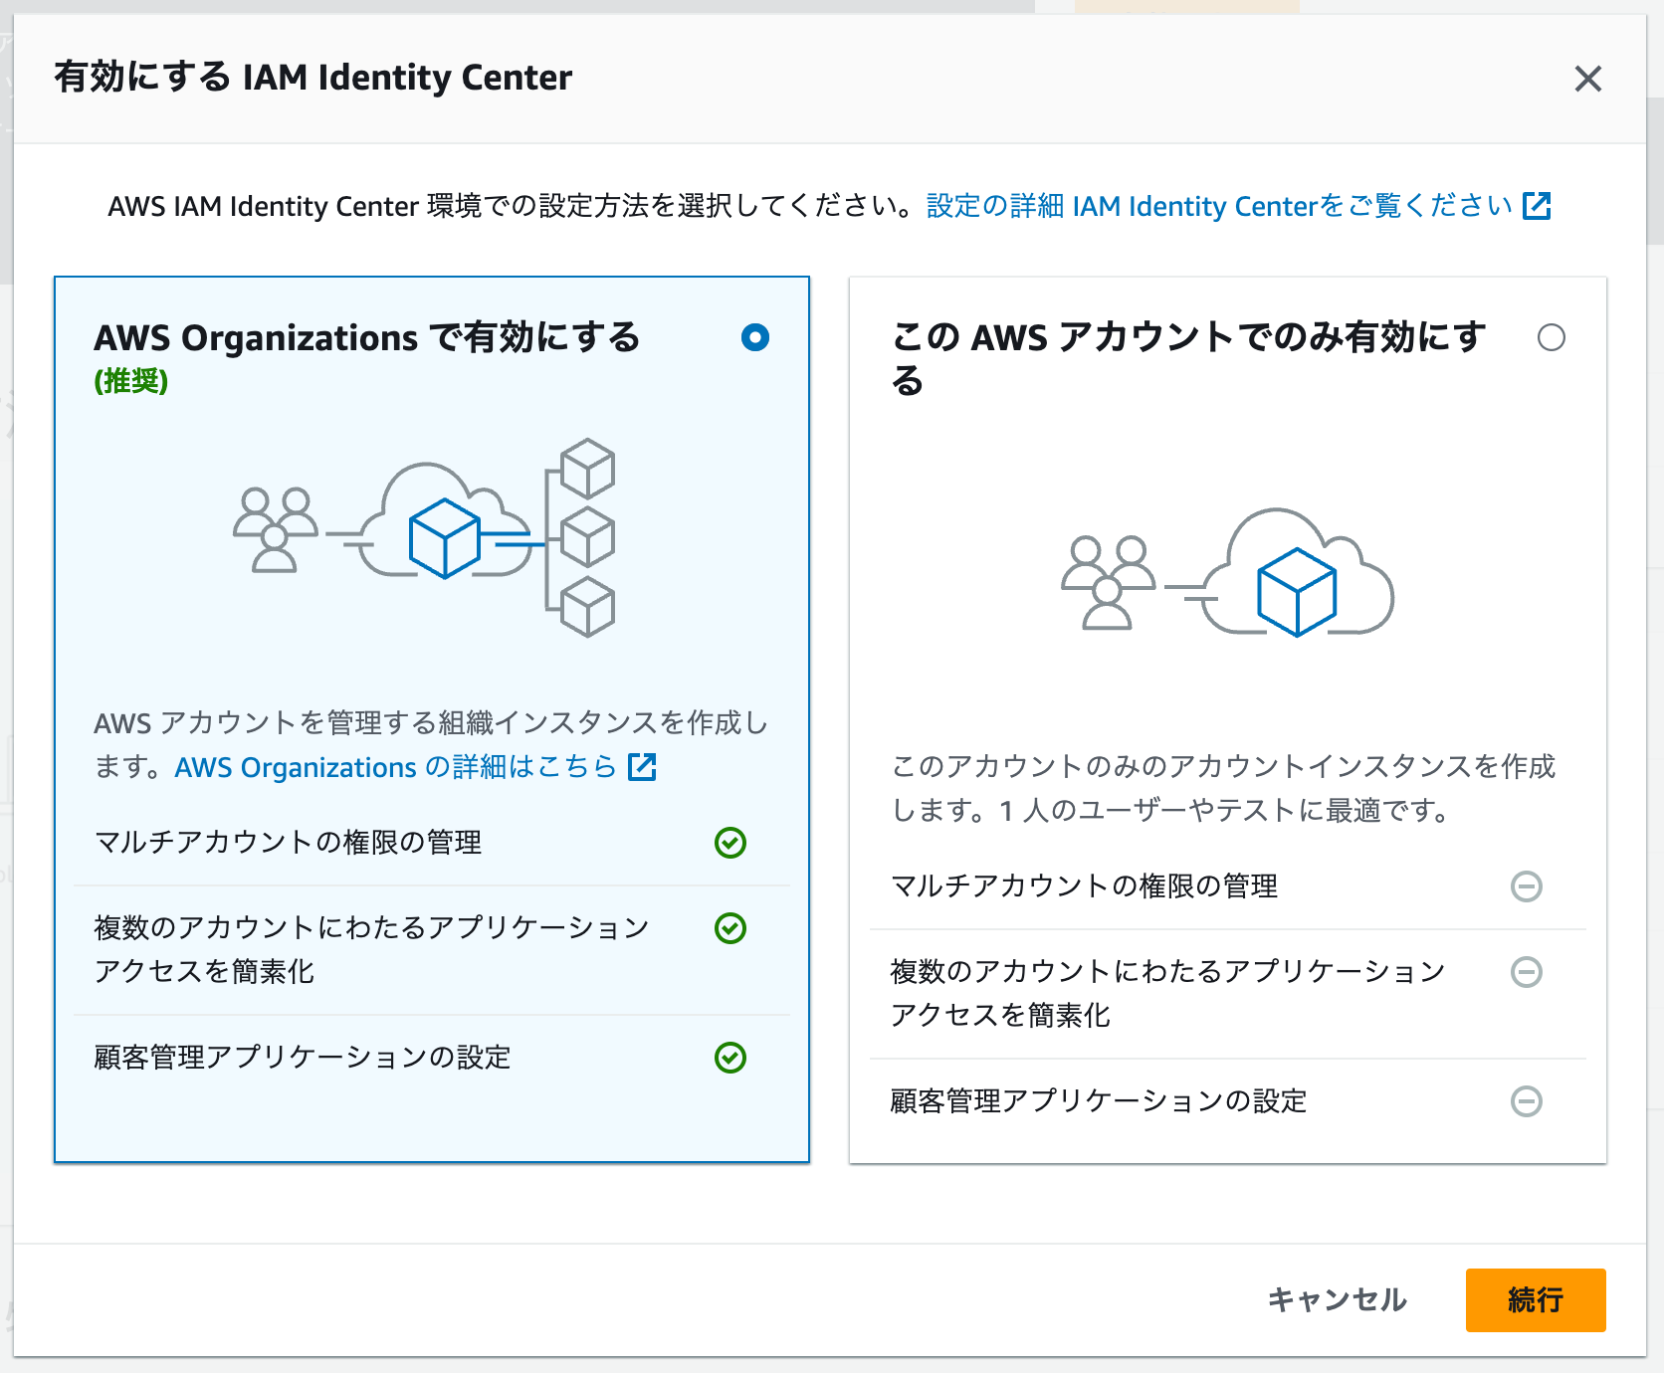The height and width of the screenshot is (1373, 1664).
Task: Click the external link icon after AWS Organizations の詳細はこちら
Action: [643, 767]
